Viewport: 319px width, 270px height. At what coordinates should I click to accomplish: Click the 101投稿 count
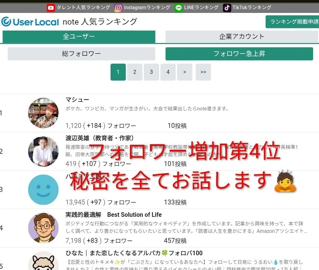click(x=175, y=164)
